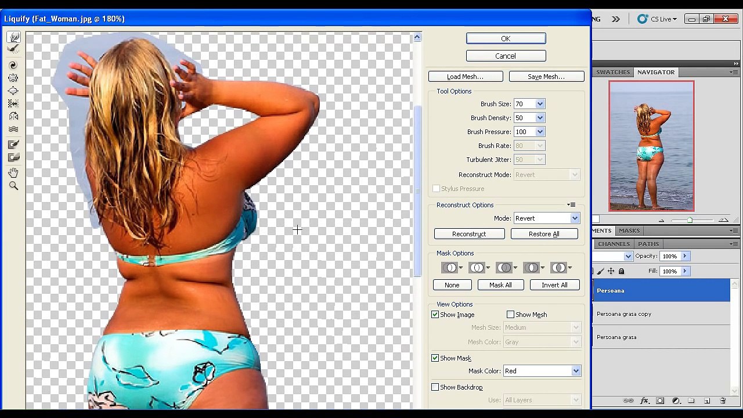
Task: Click the Liquify preview vertical scrollbar
Action: (x=417, y=192)
